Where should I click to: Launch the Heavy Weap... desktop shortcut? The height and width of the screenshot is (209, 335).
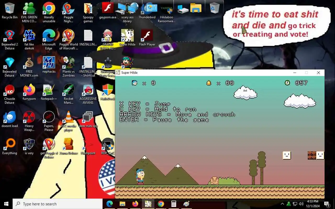tap(29, 121)
